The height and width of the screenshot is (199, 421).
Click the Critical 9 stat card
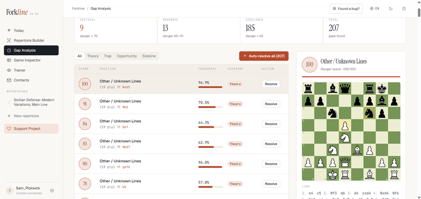pyautogui.click(x=116, y=30)
